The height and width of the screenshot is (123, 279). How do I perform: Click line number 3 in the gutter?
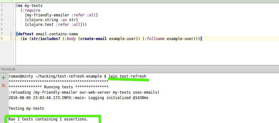[x=2, y=15]
